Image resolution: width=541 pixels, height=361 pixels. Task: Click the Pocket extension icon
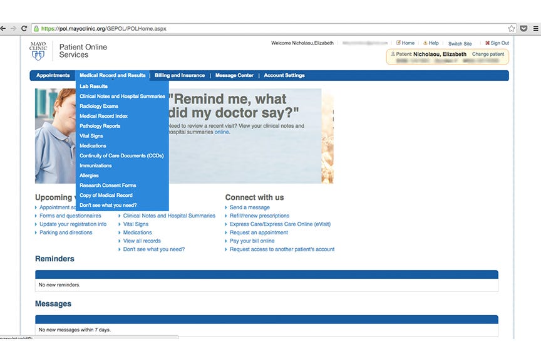pyautogui.click(x=523, y=28)
